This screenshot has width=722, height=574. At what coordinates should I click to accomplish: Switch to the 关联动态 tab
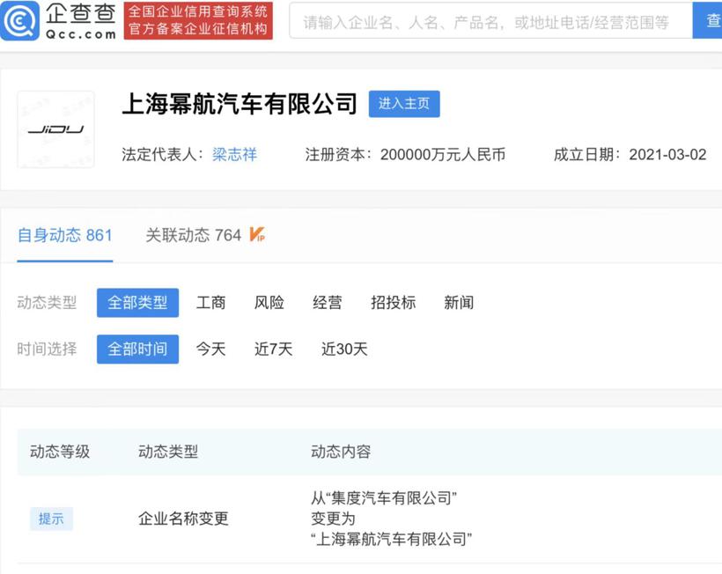(193, 235)
